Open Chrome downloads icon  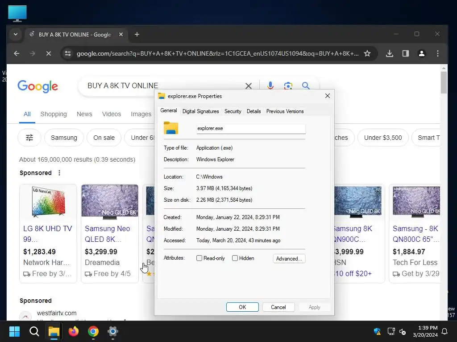[389, 53]
